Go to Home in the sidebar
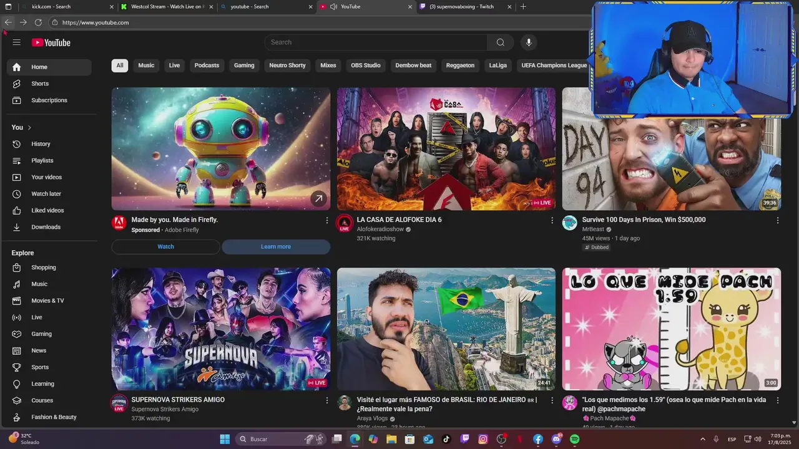Viewport: 799px width, 449px height. pos(49,67)
